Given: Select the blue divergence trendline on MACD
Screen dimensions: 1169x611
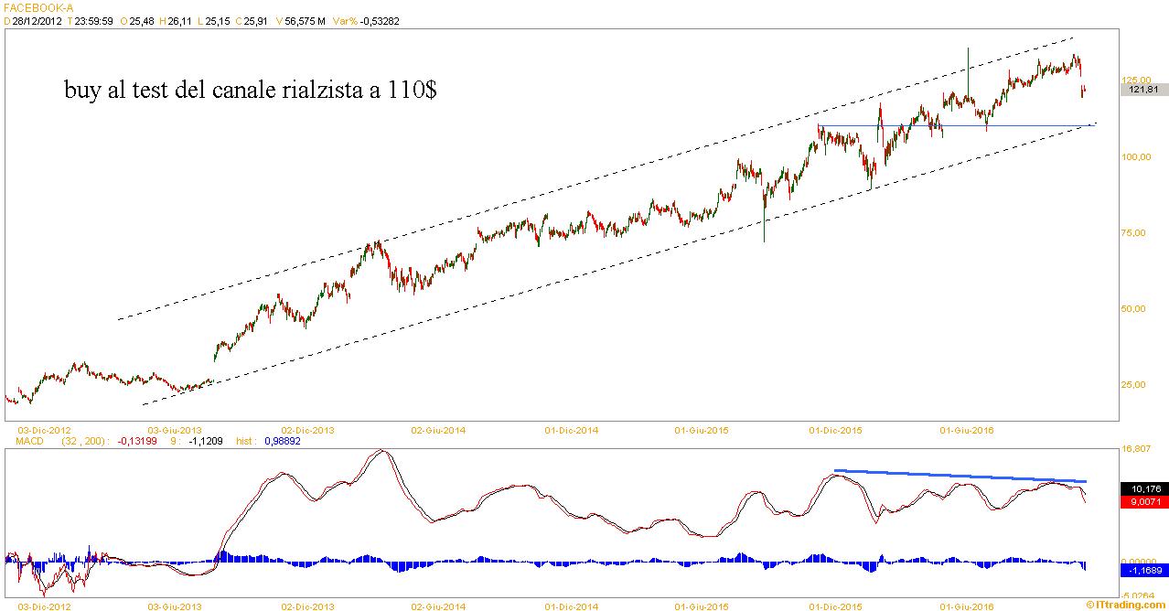Looking at the screenshot, I should [x=960, y=476].
